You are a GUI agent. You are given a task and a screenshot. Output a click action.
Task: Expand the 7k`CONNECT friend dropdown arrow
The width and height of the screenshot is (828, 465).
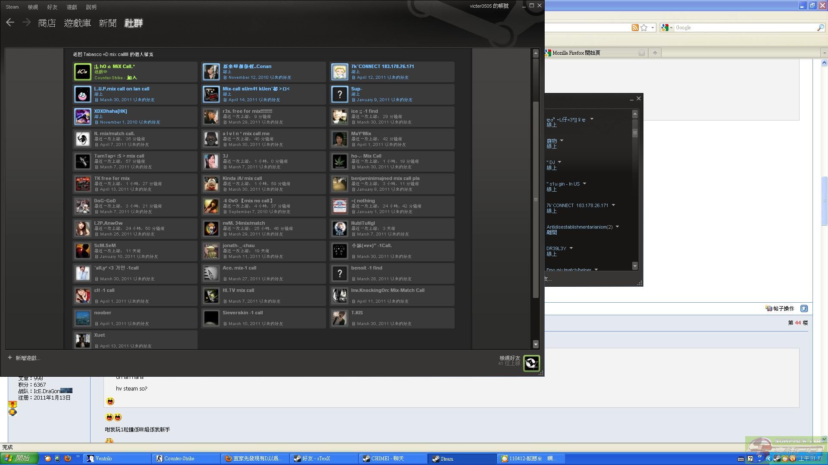[x=613, y=205]
